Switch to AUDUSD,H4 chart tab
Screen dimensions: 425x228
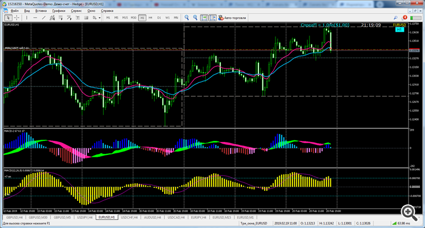coord(152,217)
